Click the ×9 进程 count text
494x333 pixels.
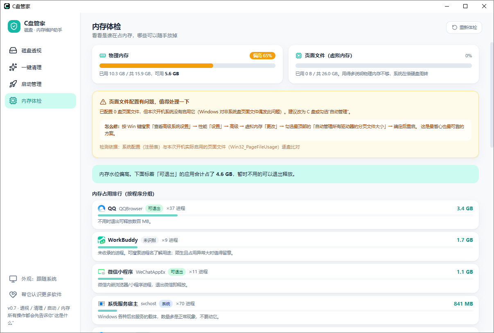pos(170,240)
